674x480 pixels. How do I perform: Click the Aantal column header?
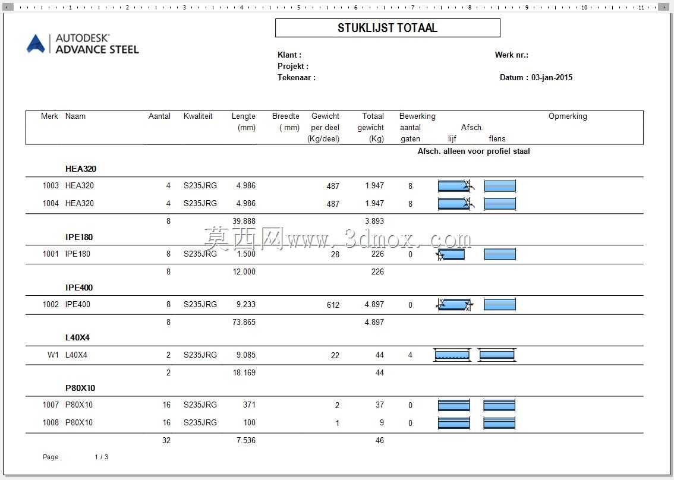159,116
